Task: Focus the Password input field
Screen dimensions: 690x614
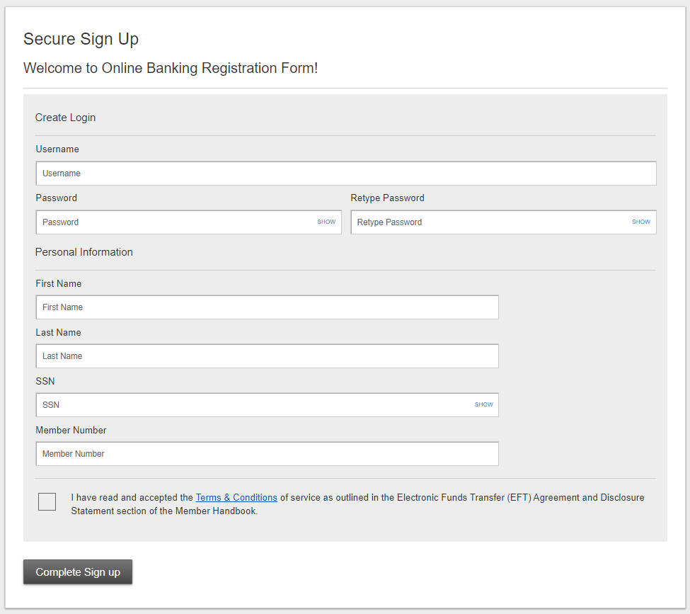Action: (x=188, y=222)
